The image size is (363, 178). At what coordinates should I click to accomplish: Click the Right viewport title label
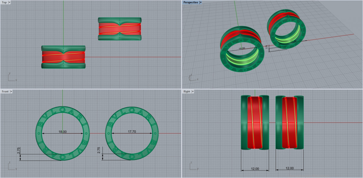(187, 91)
